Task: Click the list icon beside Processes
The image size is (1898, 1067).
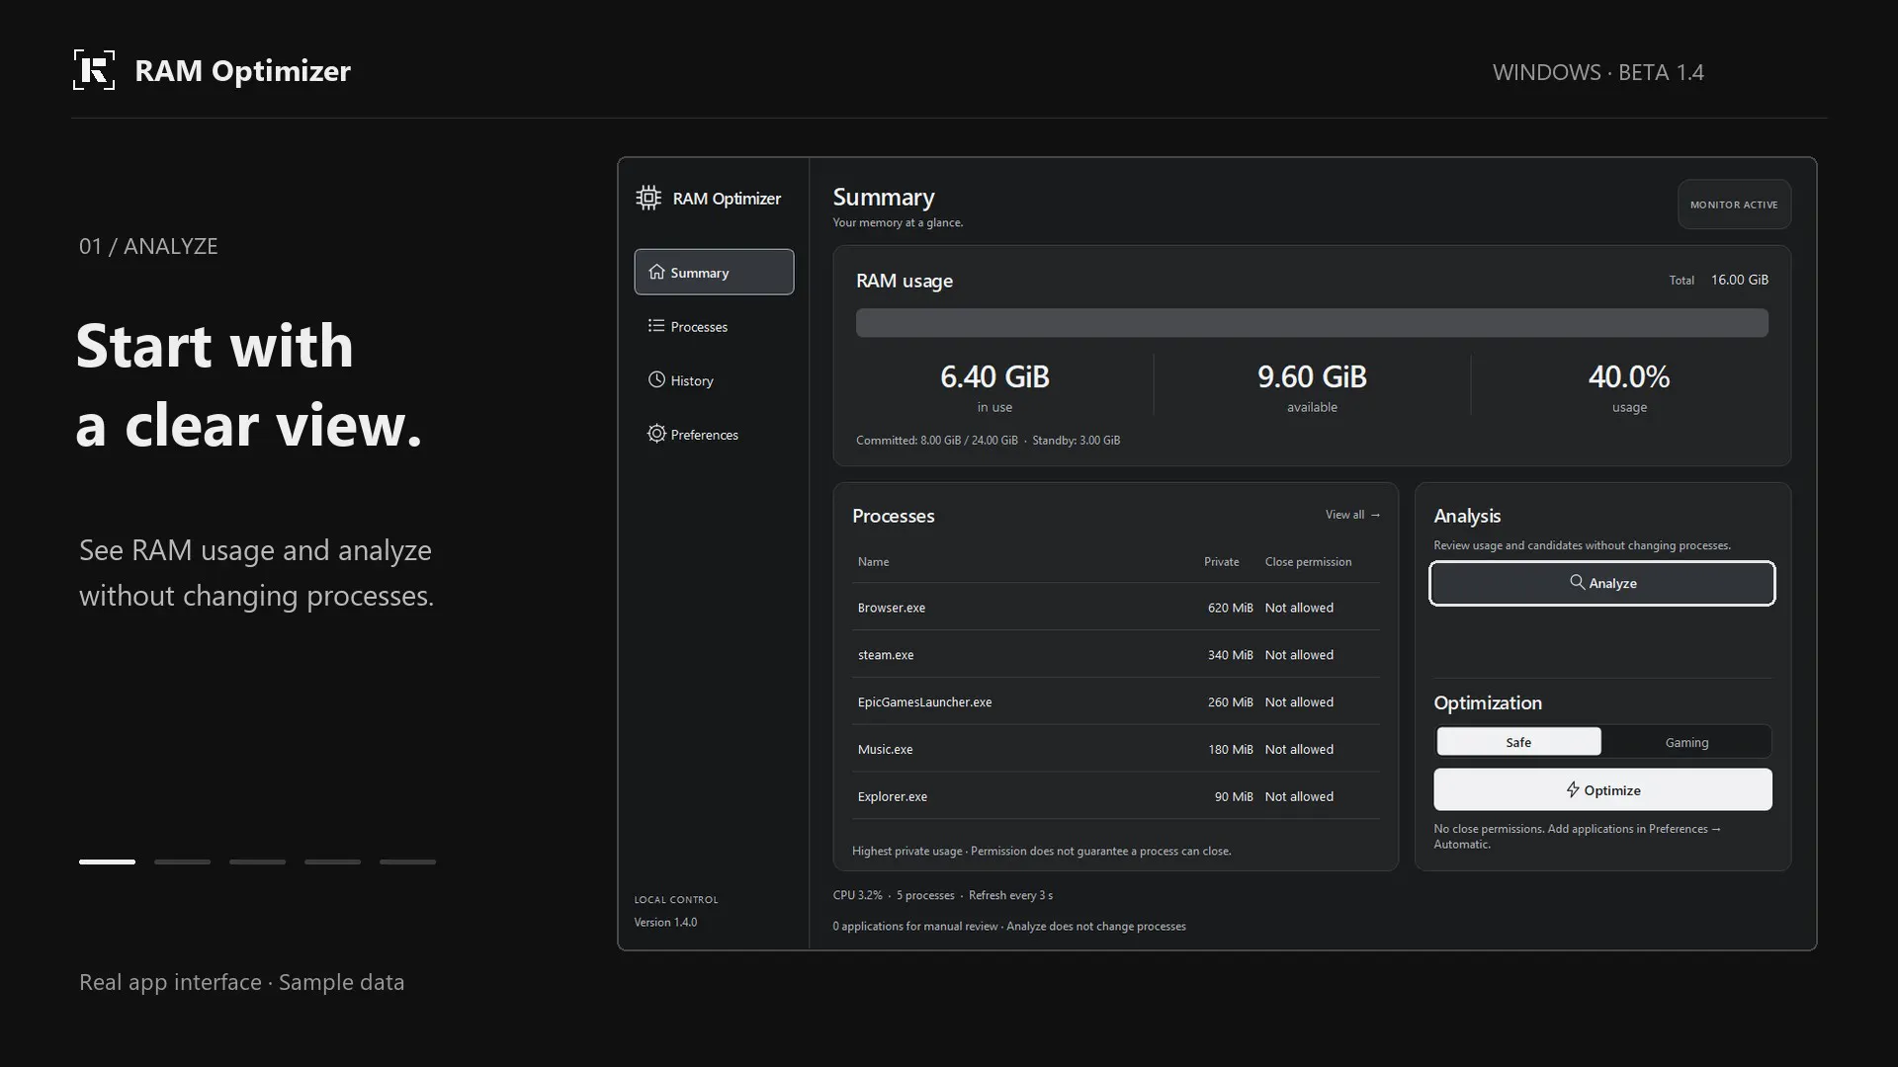Action: pos(656,326)
